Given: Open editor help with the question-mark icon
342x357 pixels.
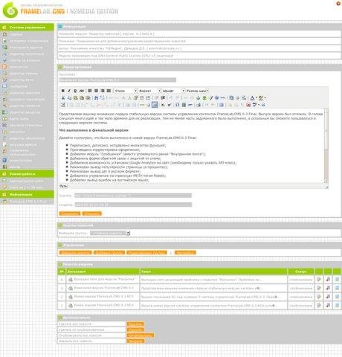Looking at the screenshot, I should pos(217,98).
